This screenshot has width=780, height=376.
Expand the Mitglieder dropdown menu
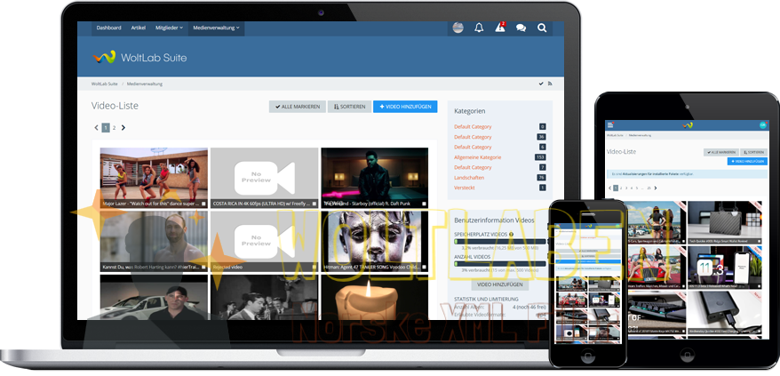169,28
